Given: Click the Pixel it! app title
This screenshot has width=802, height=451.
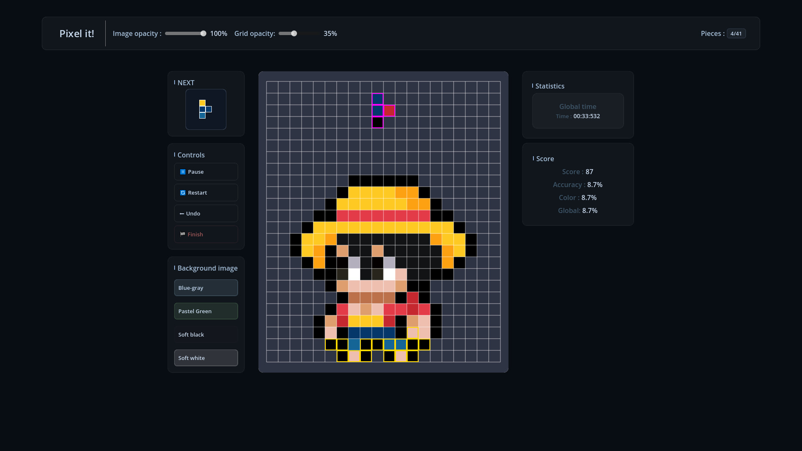Looking at the screenshot, I should click(x=77, y=33).
